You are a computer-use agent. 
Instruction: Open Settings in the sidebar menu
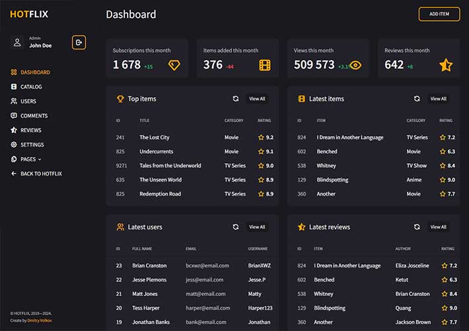tap(32, 145)
